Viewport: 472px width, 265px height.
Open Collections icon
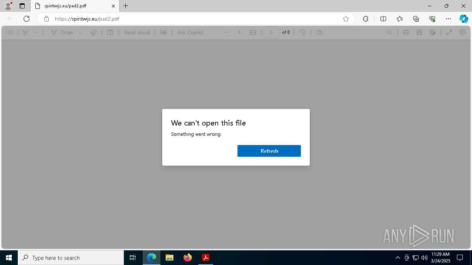pos(416,19)
